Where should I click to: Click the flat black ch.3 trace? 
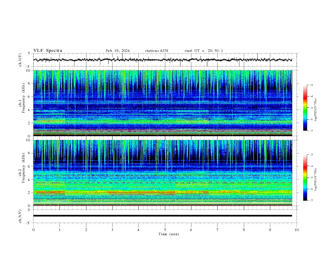tap(162, 216)
